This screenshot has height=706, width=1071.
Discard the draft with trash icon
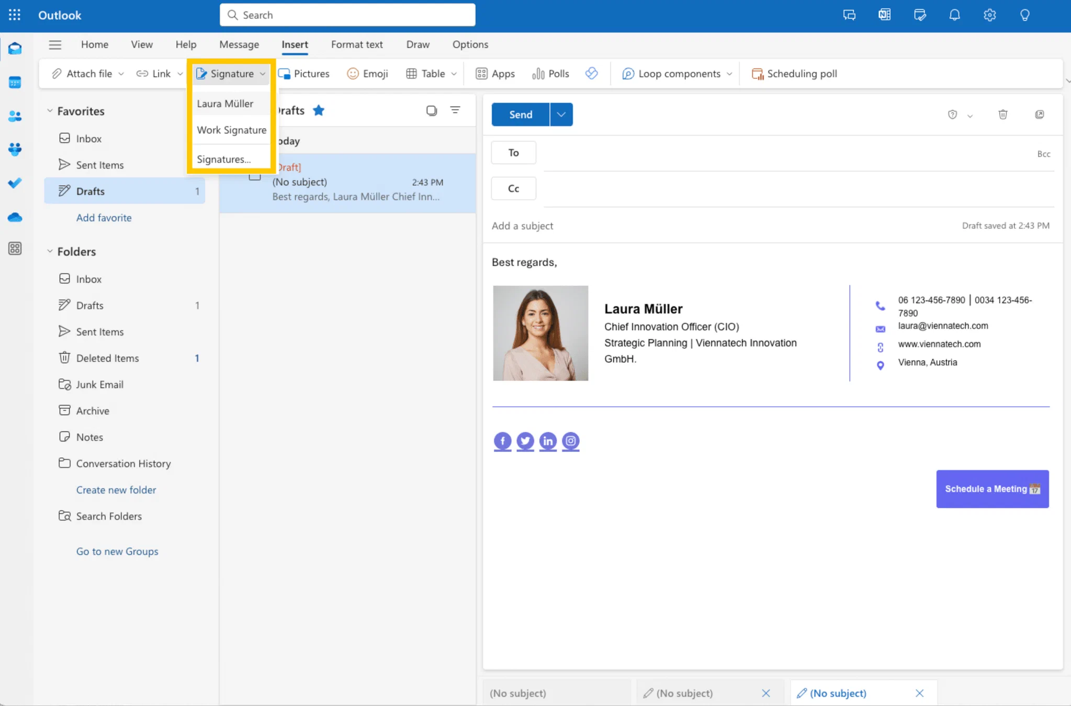click(x=1002, y=115)
